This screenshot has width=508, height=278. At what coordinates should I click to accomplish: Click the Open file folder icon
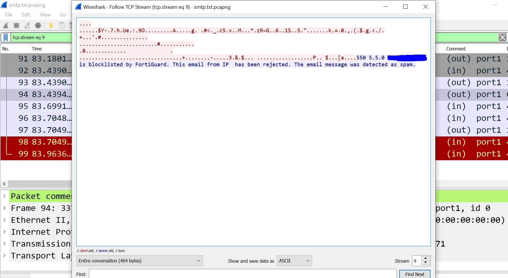(51, 25)
